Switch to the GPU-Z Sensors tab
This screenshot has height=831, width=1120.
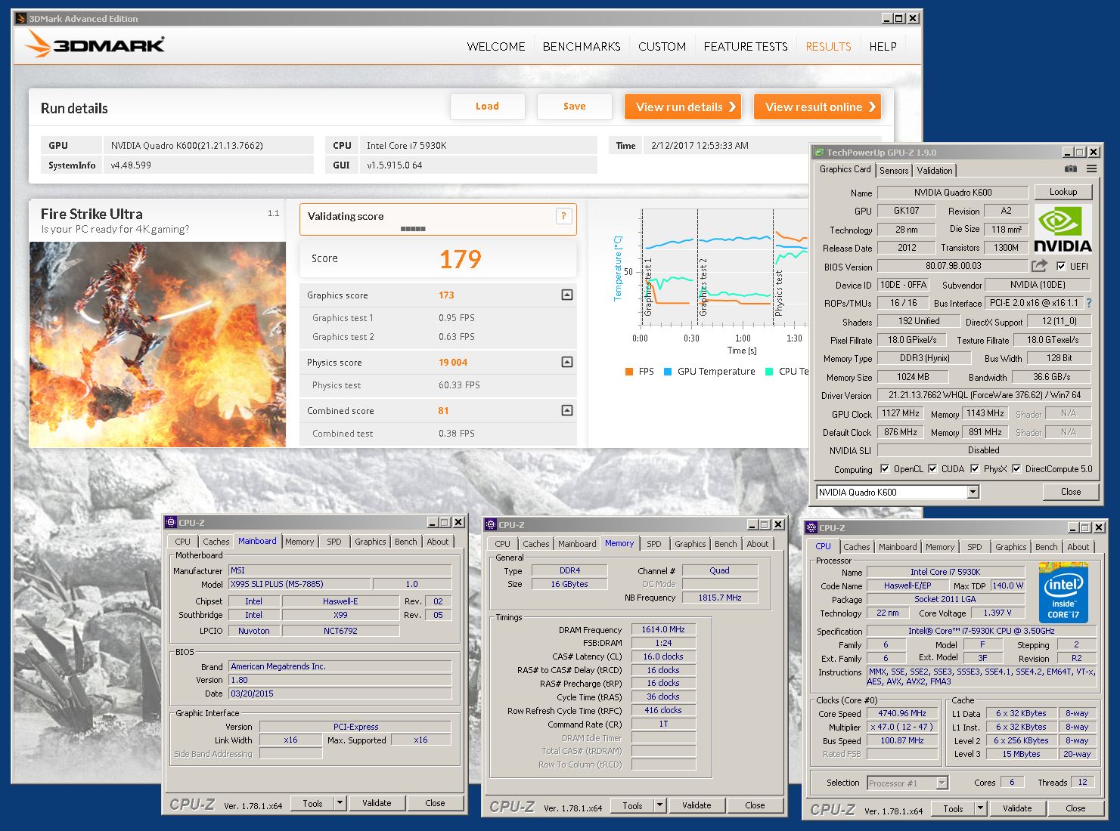(x=894, y=171)
